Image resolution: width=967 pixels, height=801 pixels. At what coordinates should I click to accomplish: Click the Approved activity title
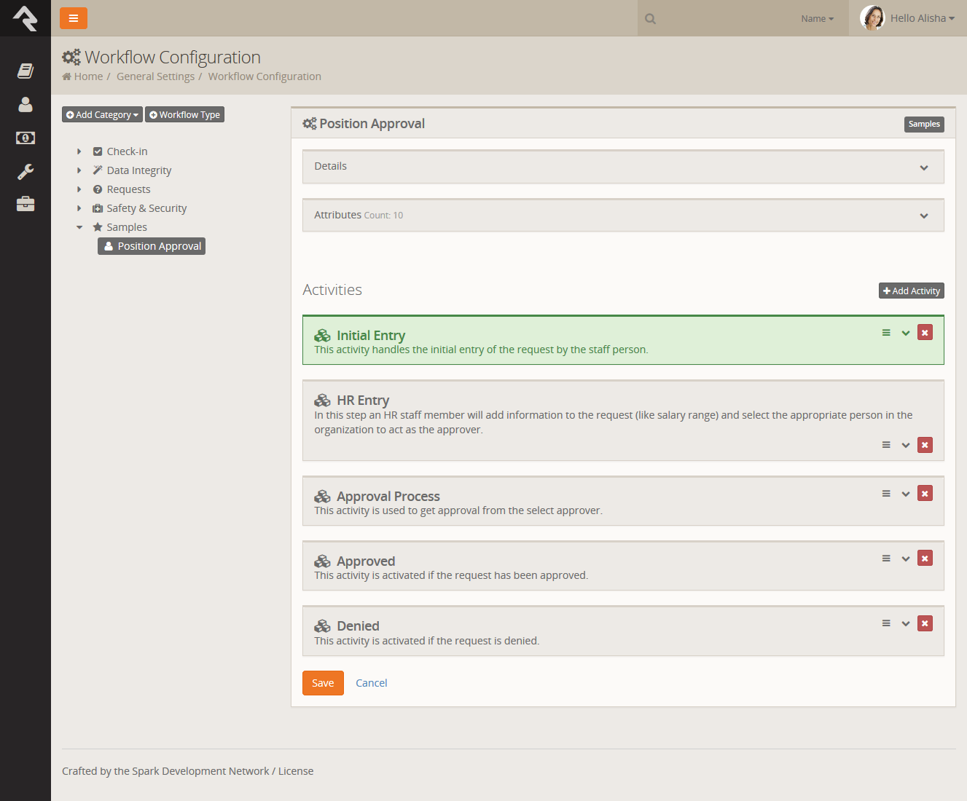point(366,561)
